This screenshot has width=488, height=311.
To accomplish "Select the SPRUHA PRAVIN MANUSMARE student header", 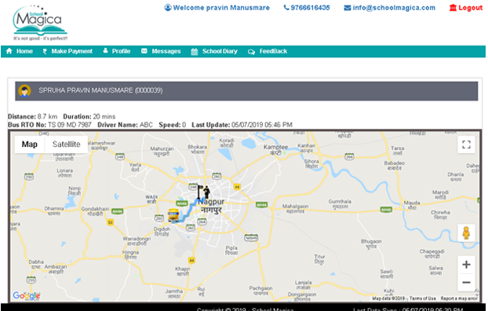I will tap(246, 91).
